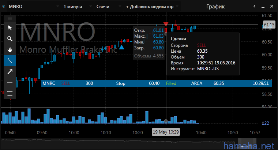
Task: Click the drawing toolbar grip handle
Action: pos(10,18)
